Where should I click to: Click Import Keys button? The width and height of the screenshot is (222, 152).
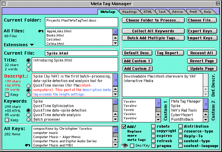pos(202,38)
